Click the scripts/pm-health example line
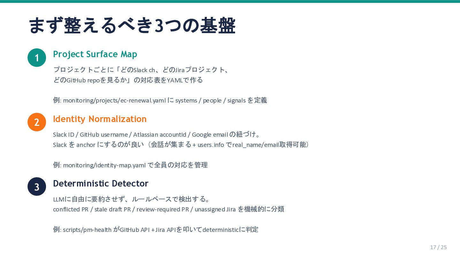Image resolution: width=460 pixels, height=259 pixels. point(156,230)
